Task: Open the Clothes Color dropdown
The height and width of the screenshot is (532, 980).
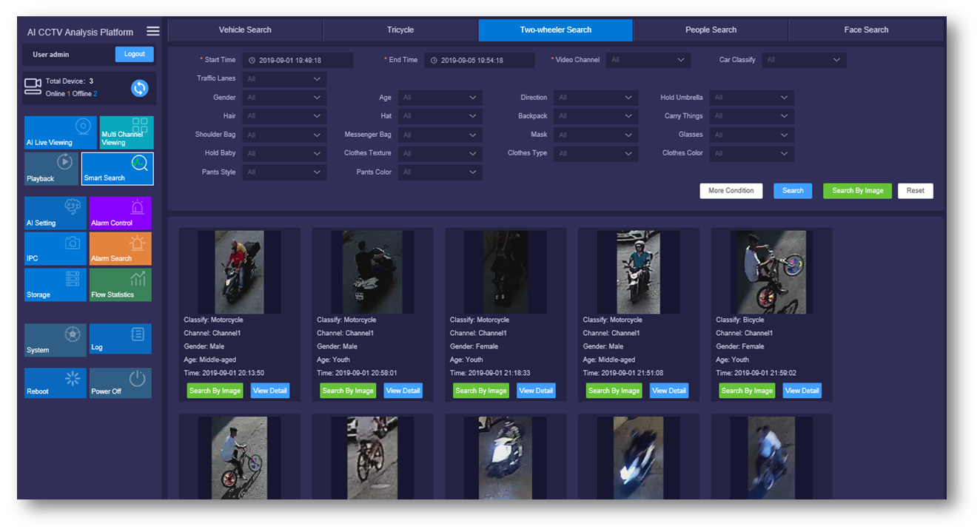Action: (751, 154)
